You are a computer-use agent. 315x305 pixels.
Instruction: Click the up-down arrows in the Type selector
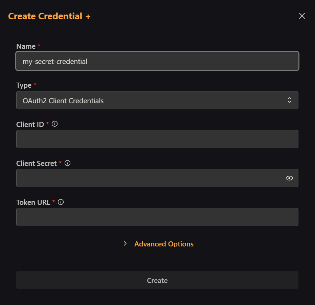[289, 100]
